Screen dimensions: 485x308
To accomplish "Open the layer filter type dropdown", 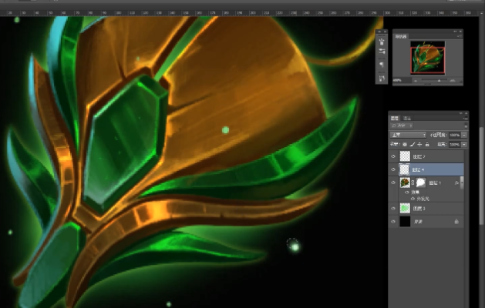I will 402,126.
